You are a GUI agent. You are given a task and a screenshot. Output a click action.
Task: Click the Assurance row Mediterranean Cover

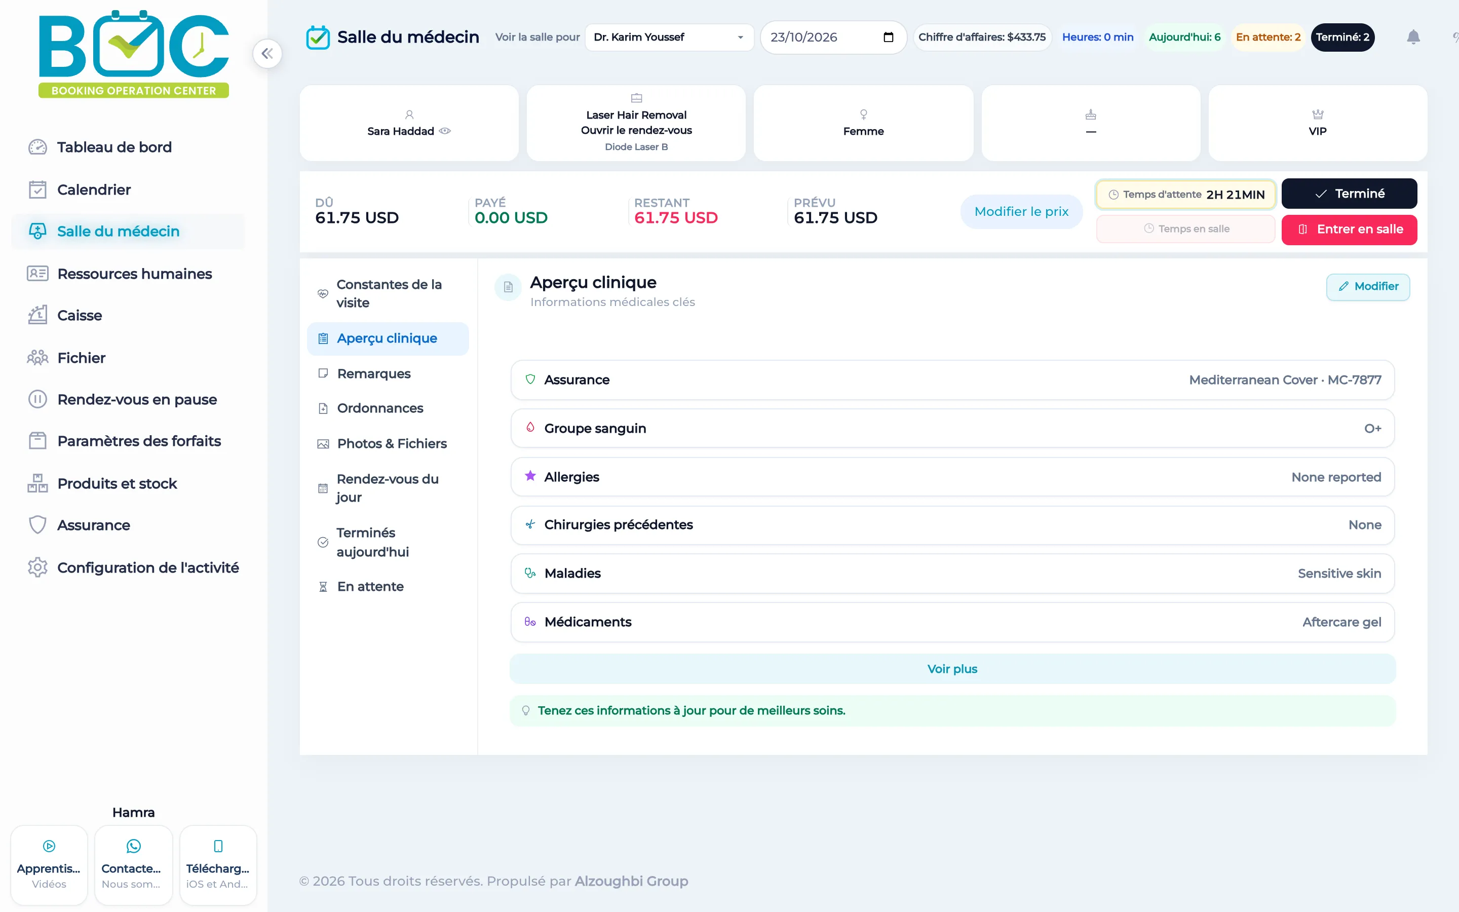tap(952, 380)
